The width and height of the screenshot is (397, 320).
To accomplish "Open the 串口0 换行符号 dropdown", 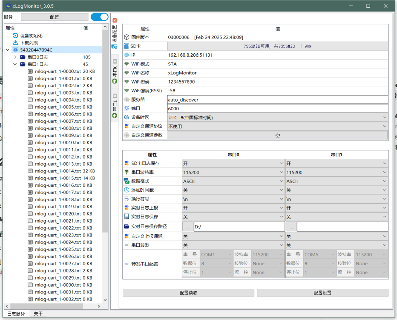I will pyautogui.click(x=233, y=199).
